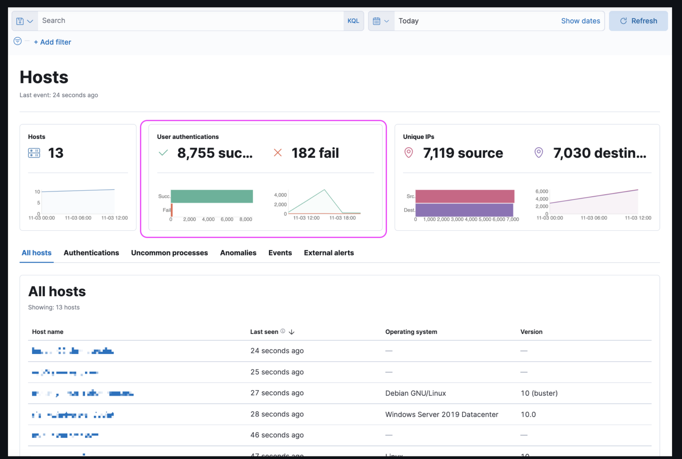Open the saved query menu icon

pyautogui.click(x=25, y=21)
